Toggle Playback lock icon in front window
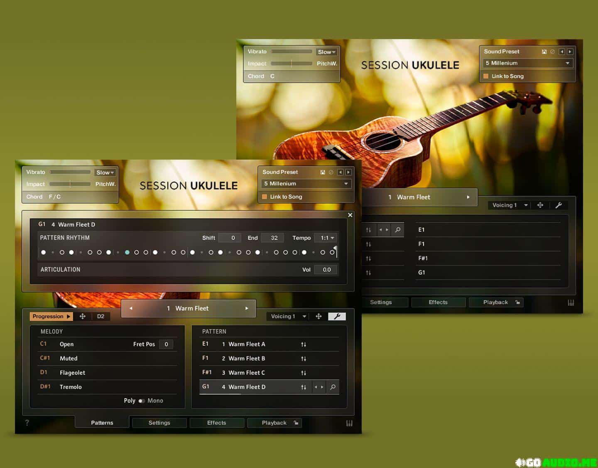The width and height of the screenshot is (598, 468). pos(296,423)
